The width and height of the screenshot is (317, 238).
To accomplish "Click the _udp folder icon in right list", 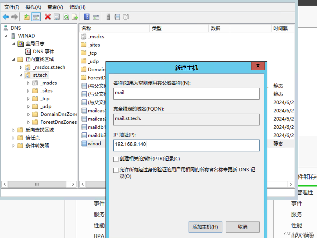I will [84, 61].
